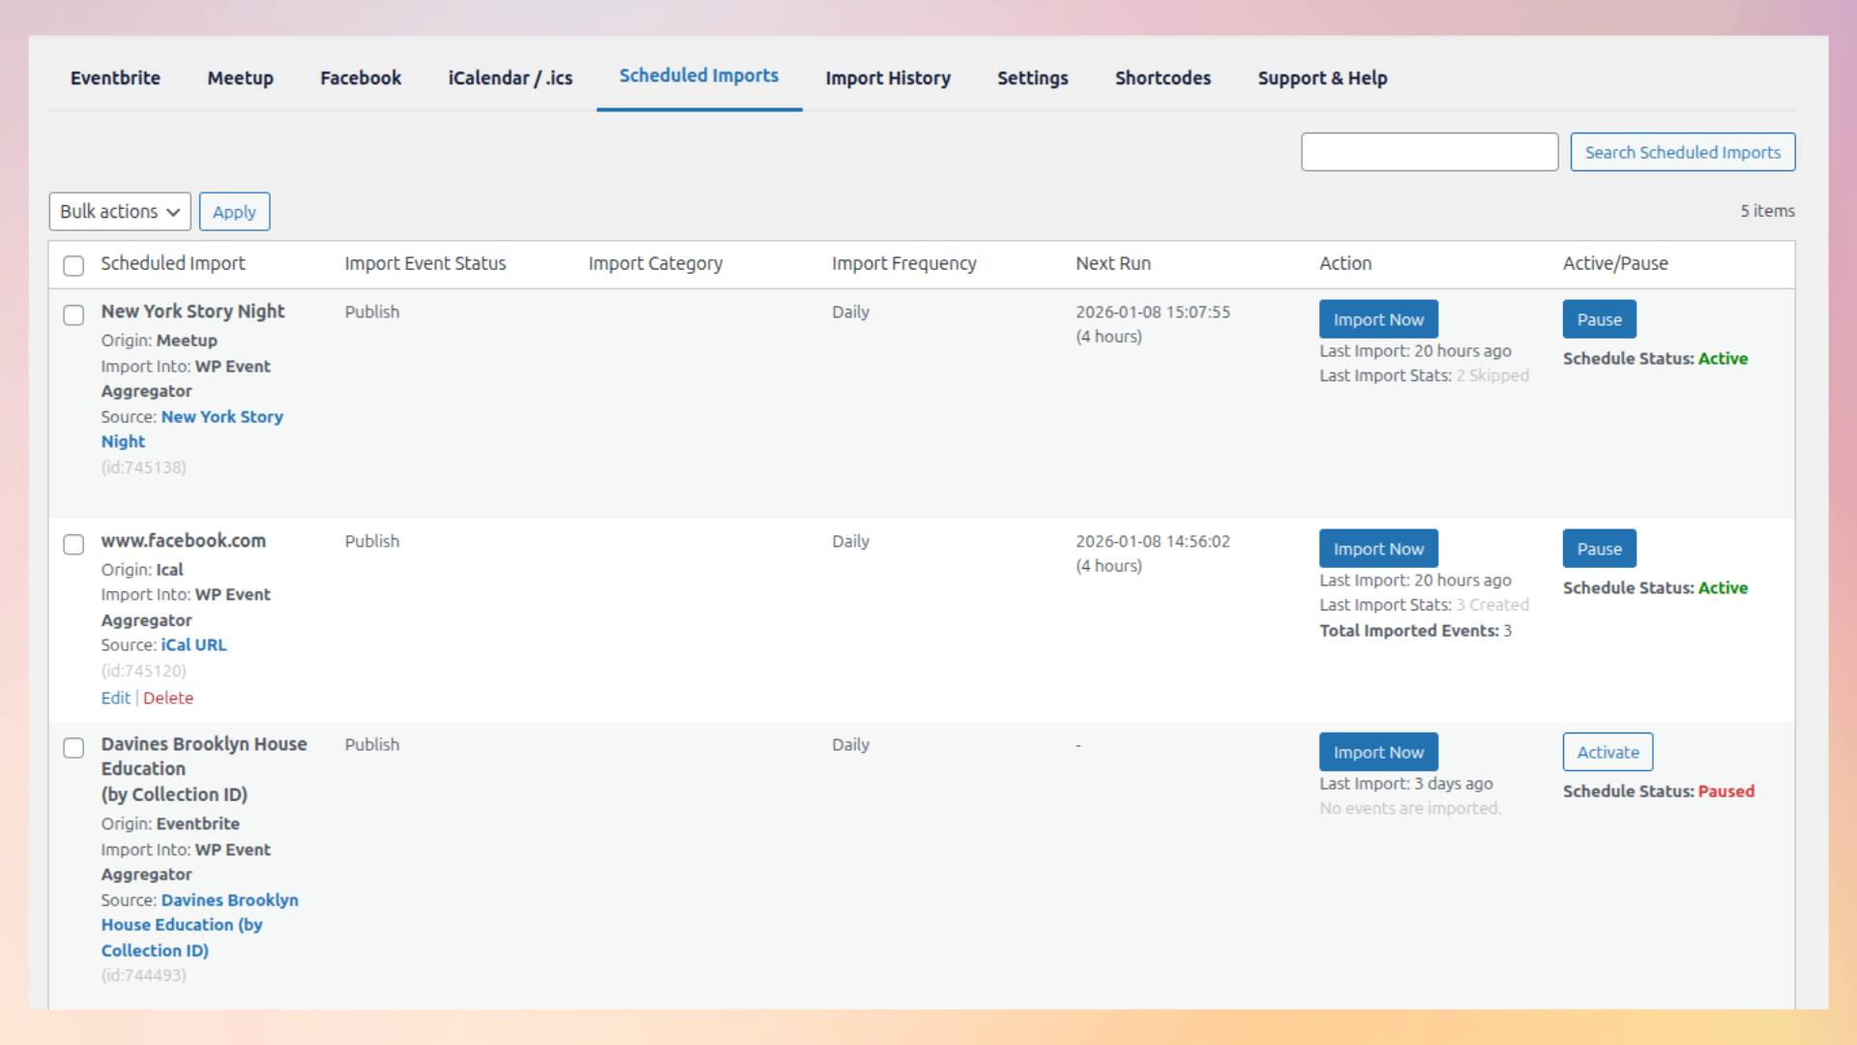This screenshot has height=1045, width=1857.
Task: Open the Shortcodes tab
Action: pos(1163,78)
